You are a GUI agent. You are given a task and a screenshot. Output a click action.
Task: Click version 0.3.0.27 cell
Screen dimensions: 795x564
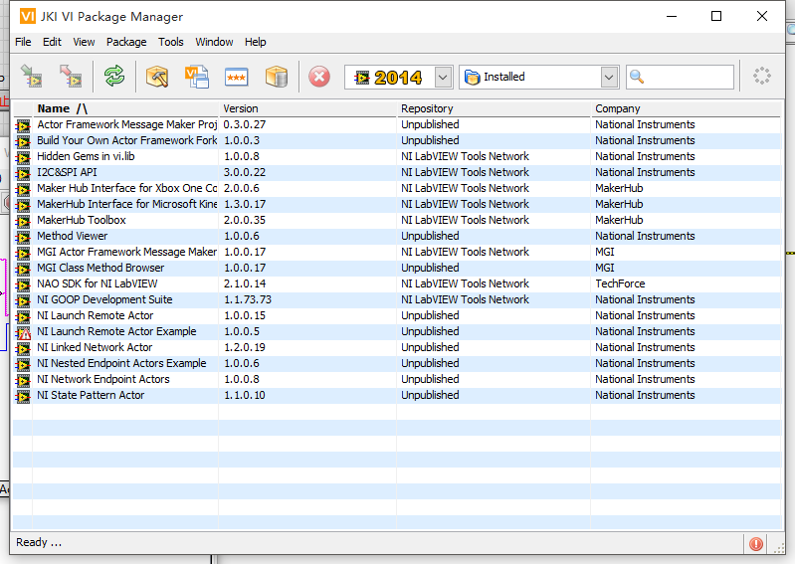pos(245,124)
